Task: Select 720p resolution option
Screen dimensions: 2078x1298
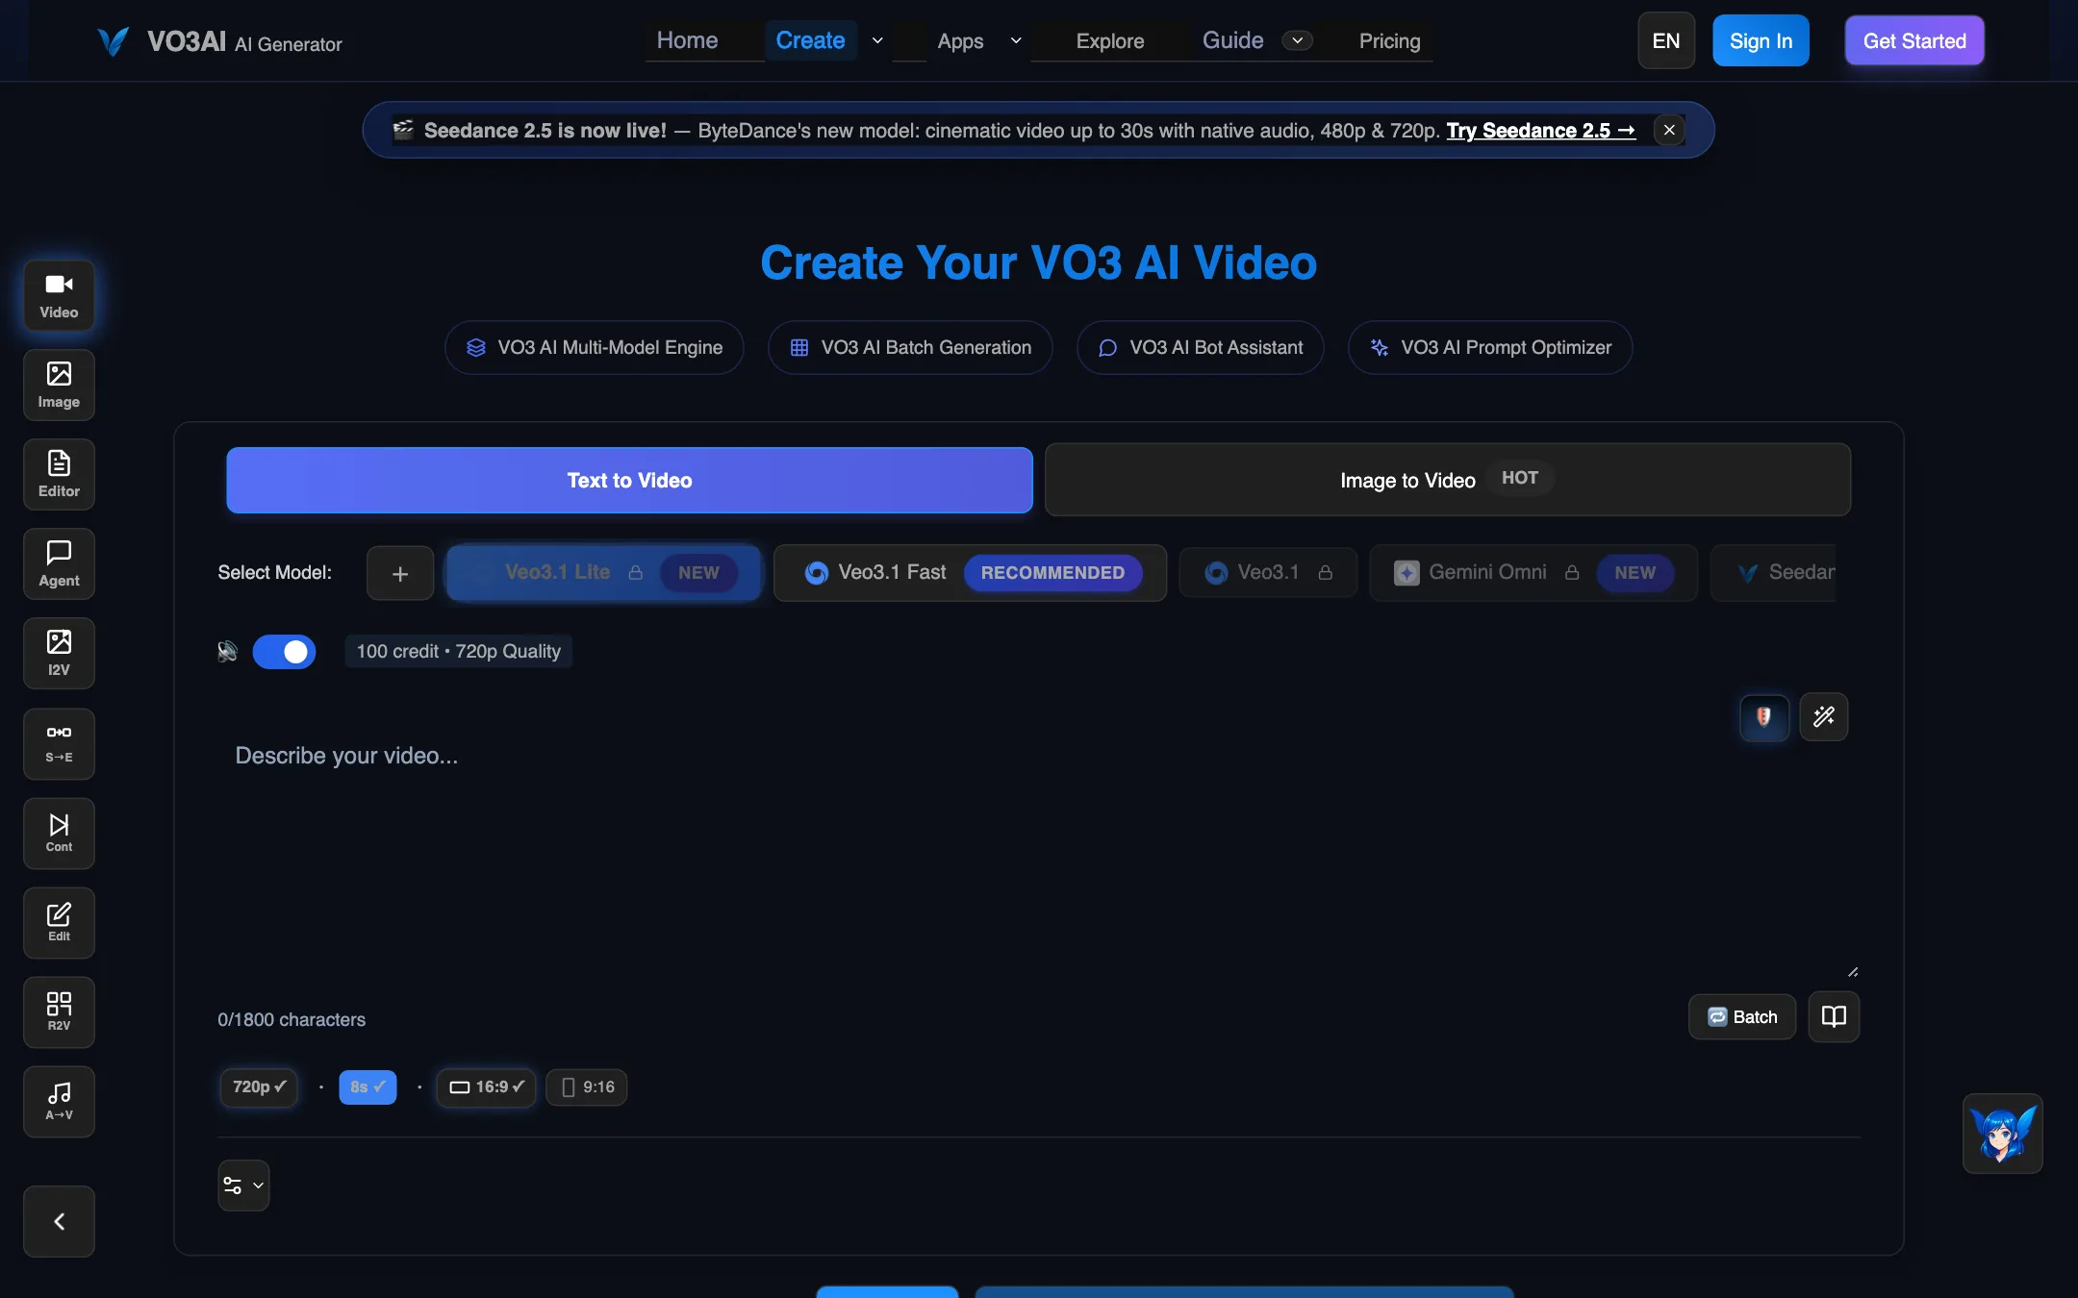Action: pos(259,1086)
